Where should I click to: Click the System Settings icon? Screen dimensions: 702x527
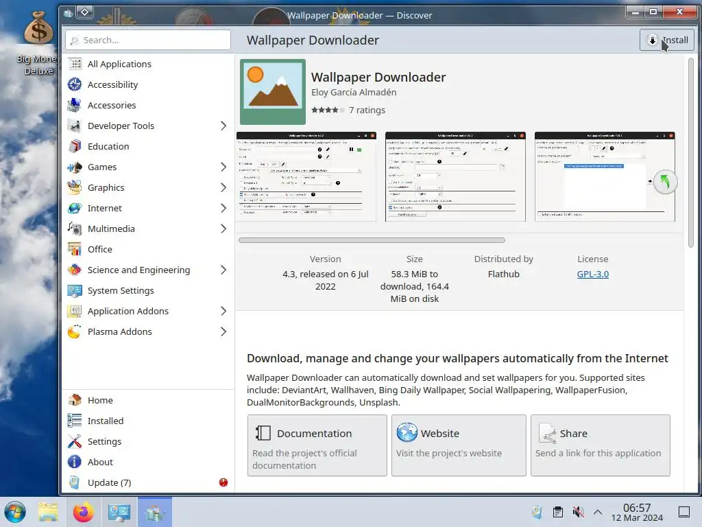click(75, 291)
